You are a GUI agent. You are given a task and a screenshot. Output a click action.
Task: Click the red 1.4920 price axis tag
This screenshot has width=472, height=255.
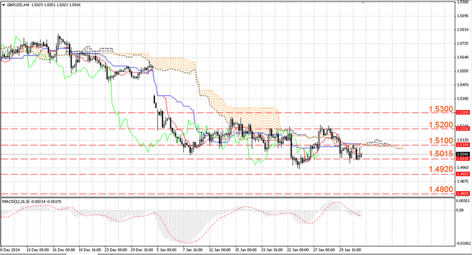pos(462,174)
